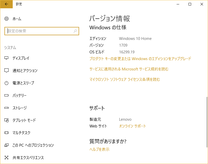
Task: Click the Windows 10 Home edition value
Action: point(135,39)
